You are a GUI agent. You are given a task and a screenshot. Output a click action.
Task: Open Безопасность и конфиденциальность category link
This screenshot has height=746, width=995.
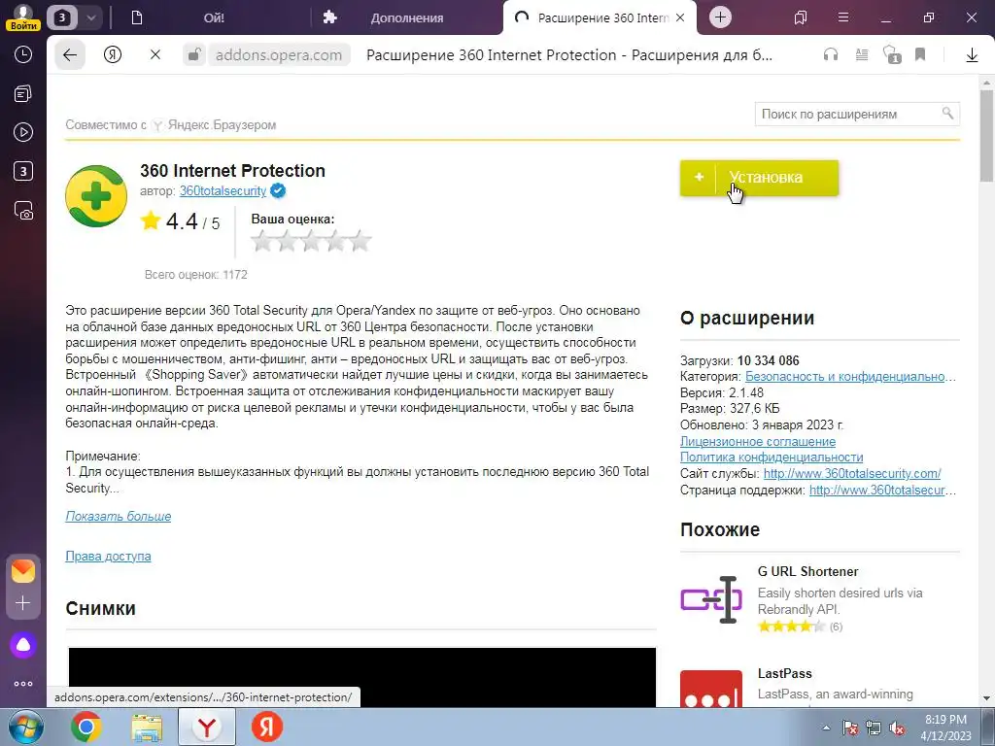tap(850, 377)
